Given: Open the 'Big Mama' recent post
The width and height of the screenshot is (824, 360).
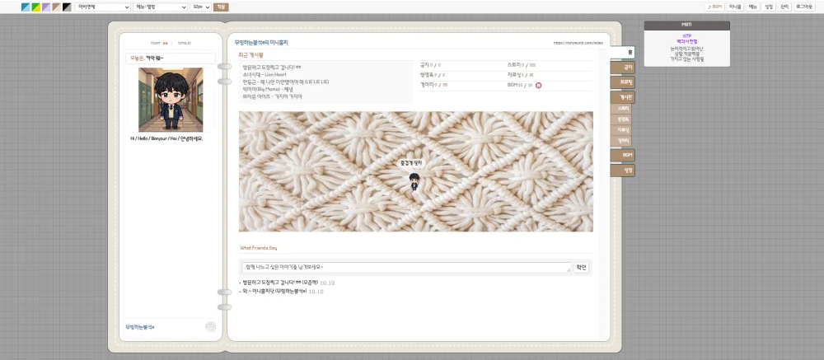Looking at the screenshot, I should [268, 89].
